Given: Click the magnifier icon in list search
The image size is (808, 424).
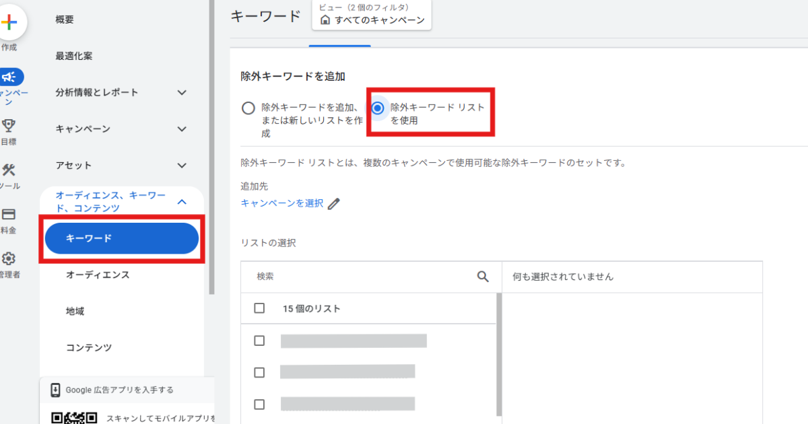Looking at the screenshot, I should [x=483, y=277].
